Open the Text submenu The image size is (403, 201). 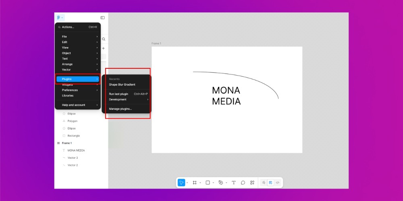click(78, 59)
